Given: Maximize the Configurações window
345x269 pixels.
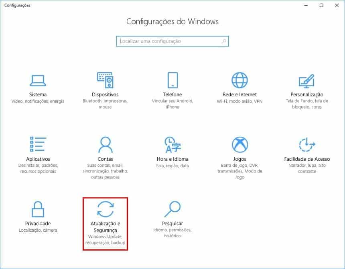Looking at the screenshot, I should (x=321, y=5).
